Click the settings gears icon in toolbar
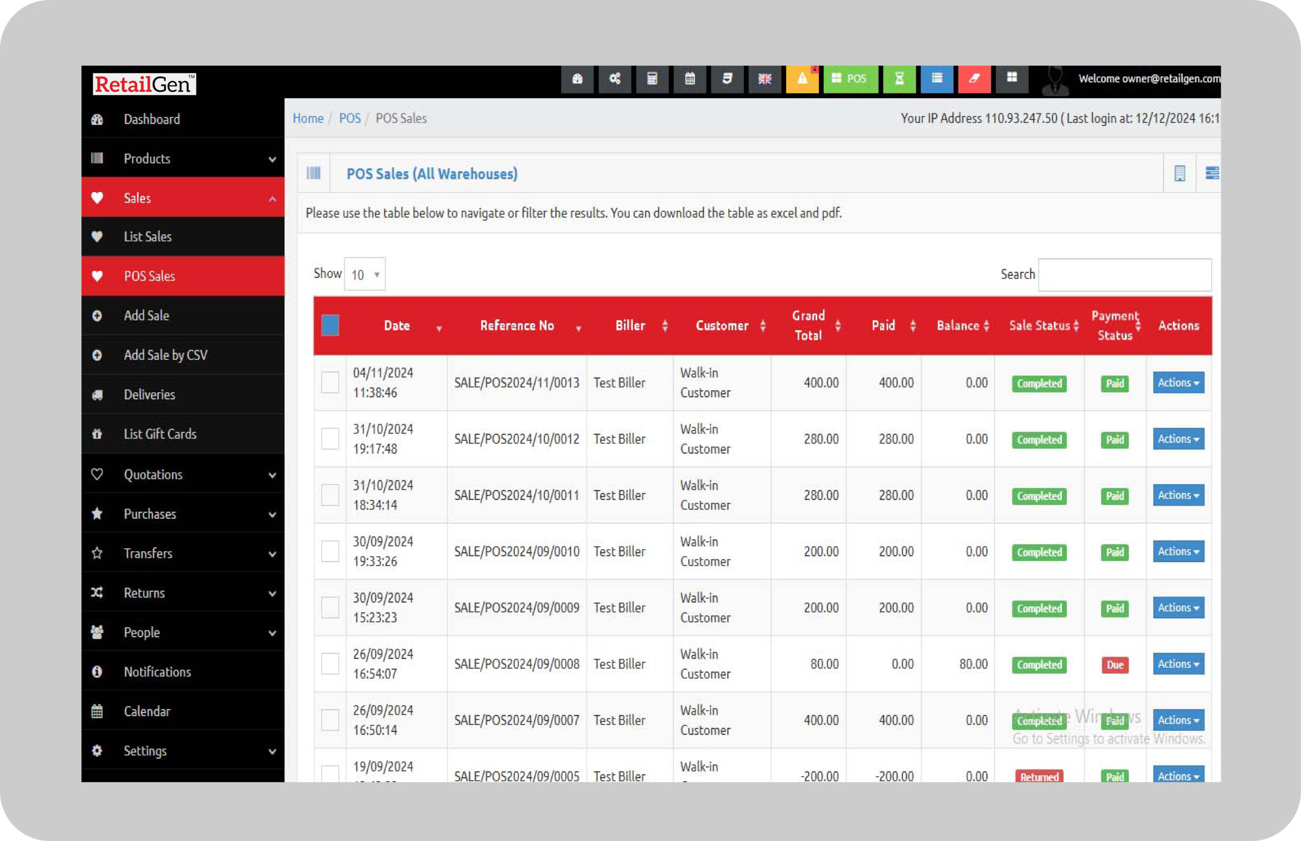Screen dimensions: 1301x841 coord(614,79)
